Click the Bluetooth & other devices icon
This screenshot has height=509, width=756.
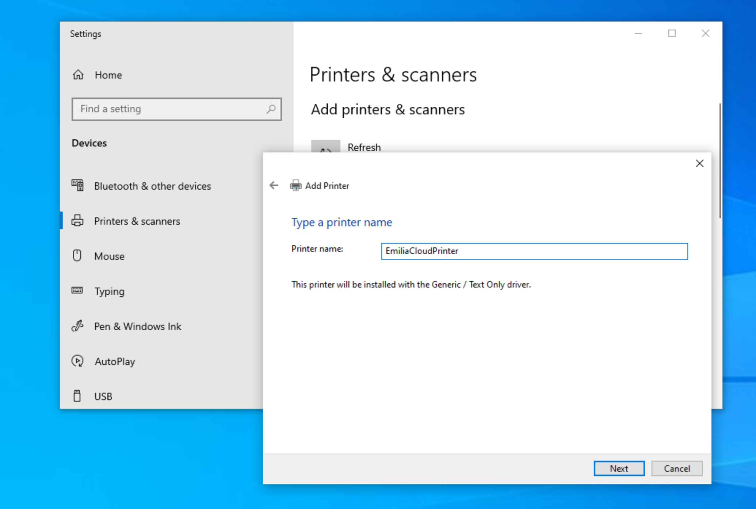(x=77, y=186)
